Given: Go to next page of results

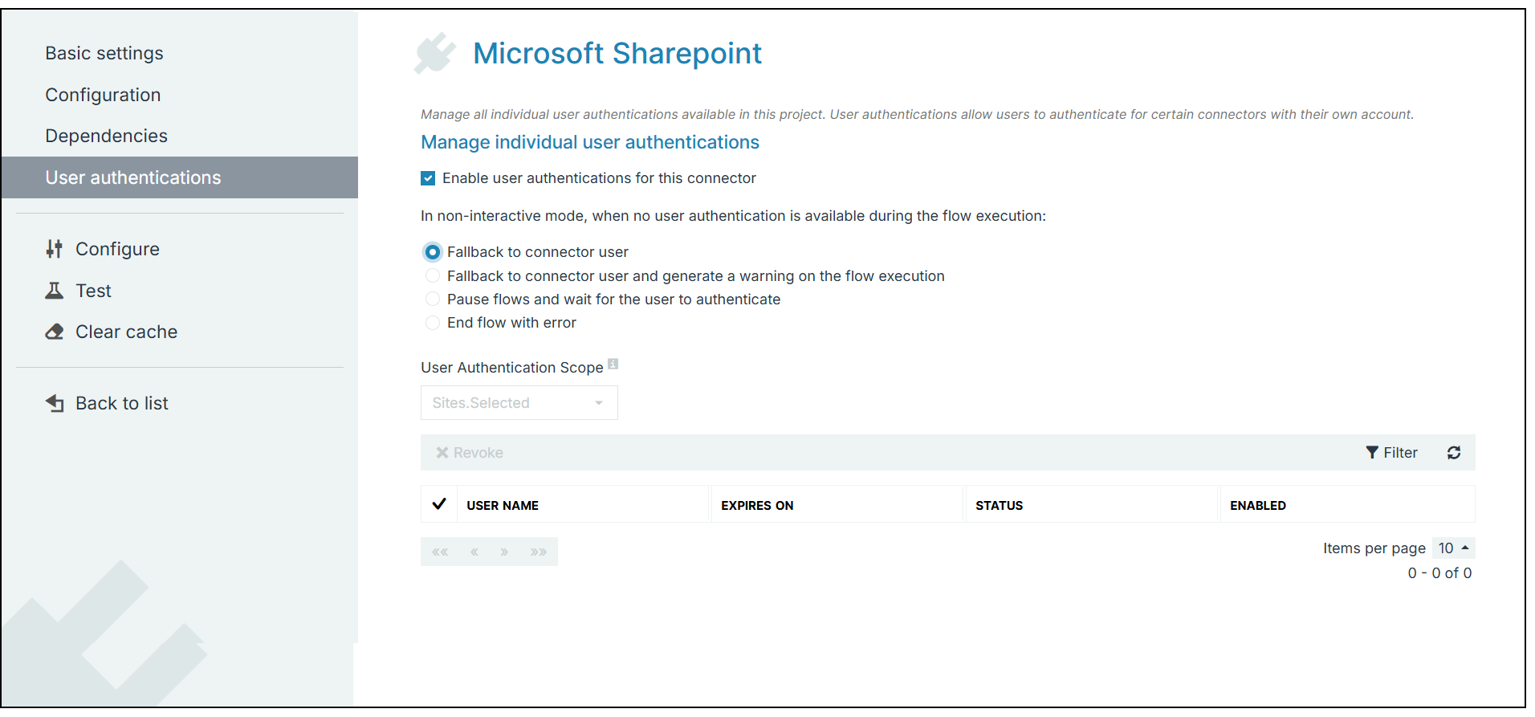Looking at the screenshot, I should (504, 552).
